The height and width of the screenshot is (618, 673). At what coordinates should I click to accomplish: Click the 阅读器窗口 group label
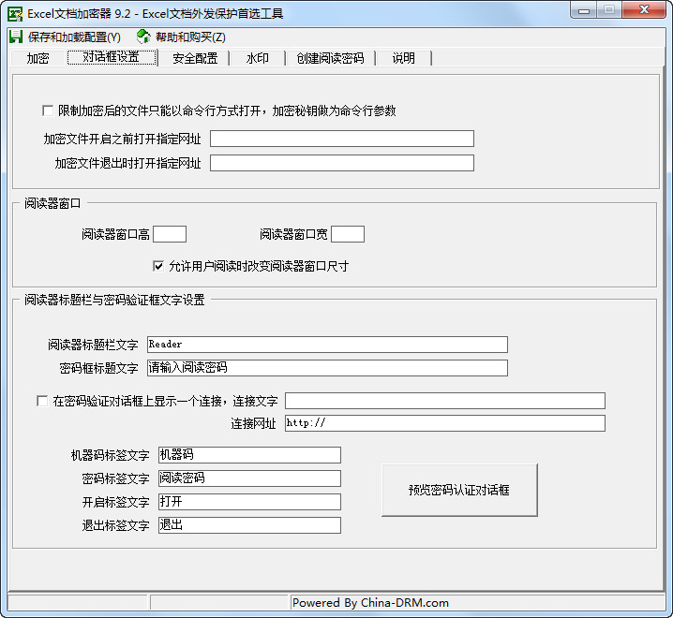pyautogui.click(x=52, y=203)
